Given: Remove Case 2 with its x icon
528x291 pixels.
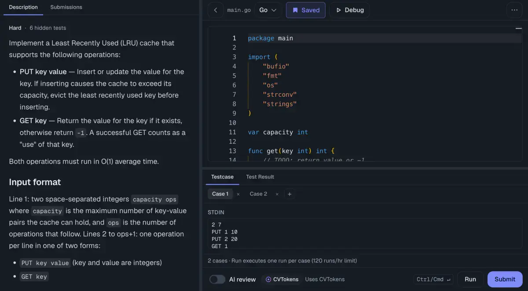Looking at the screenshot, I should tap(276, 194).
